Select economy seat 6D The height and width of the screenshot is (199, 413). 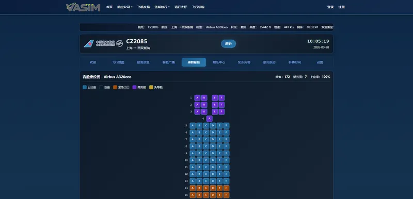click(x=213, y=132)
